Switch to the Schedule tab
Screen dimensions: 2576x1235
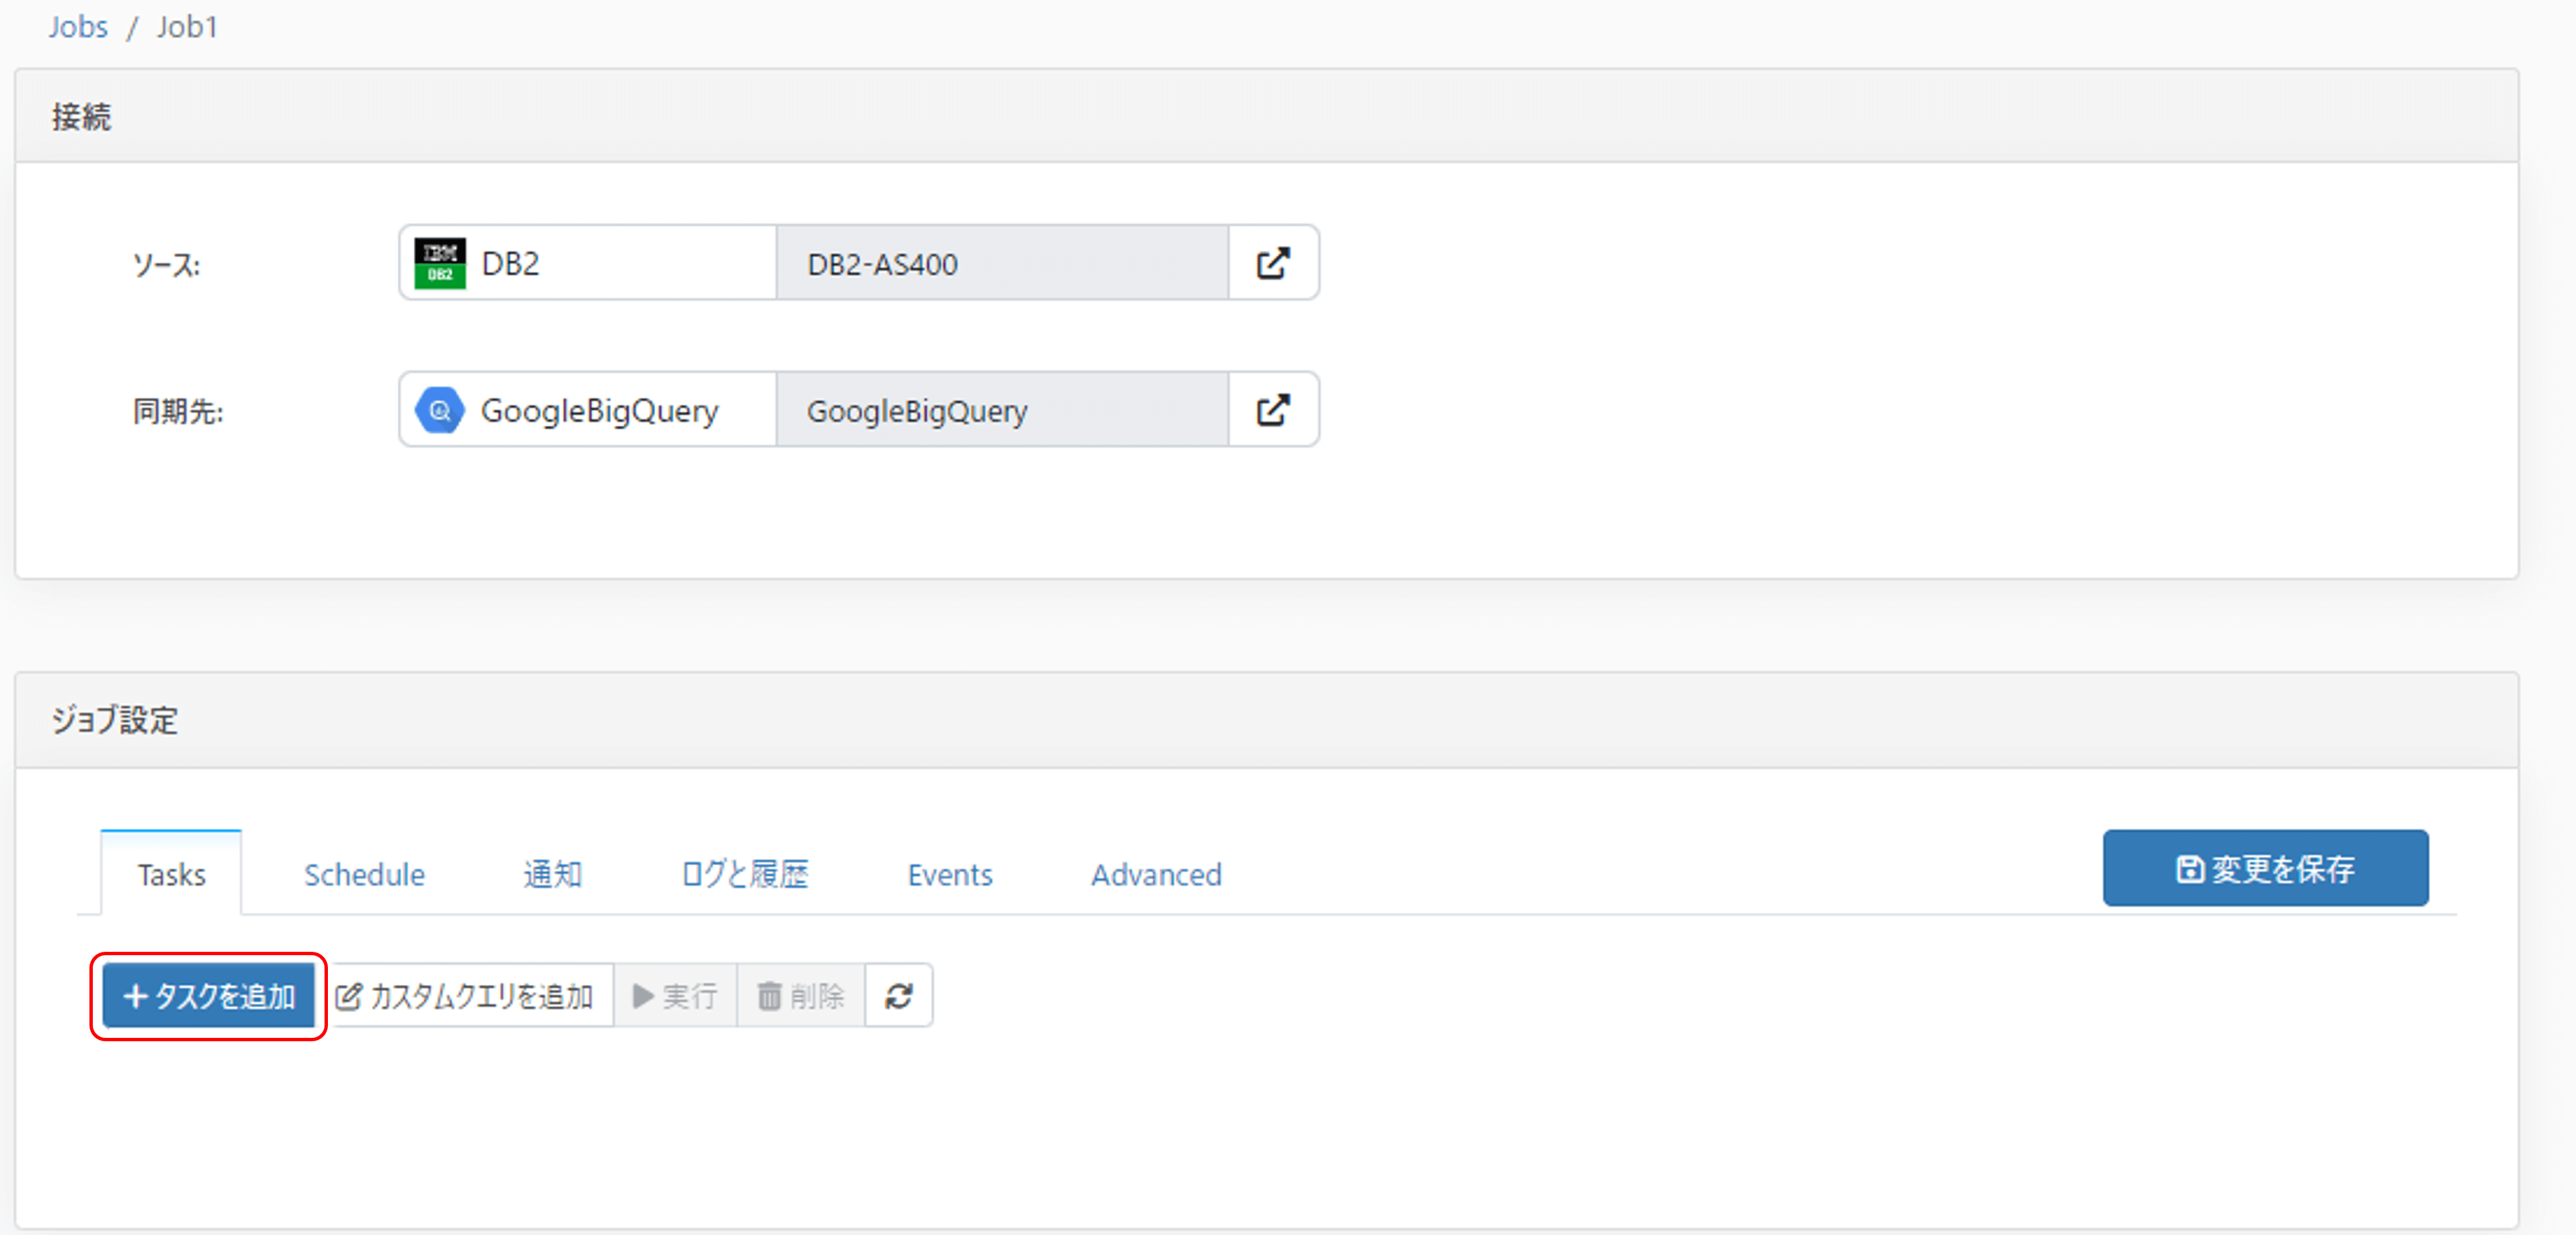[x=364, y=875]
